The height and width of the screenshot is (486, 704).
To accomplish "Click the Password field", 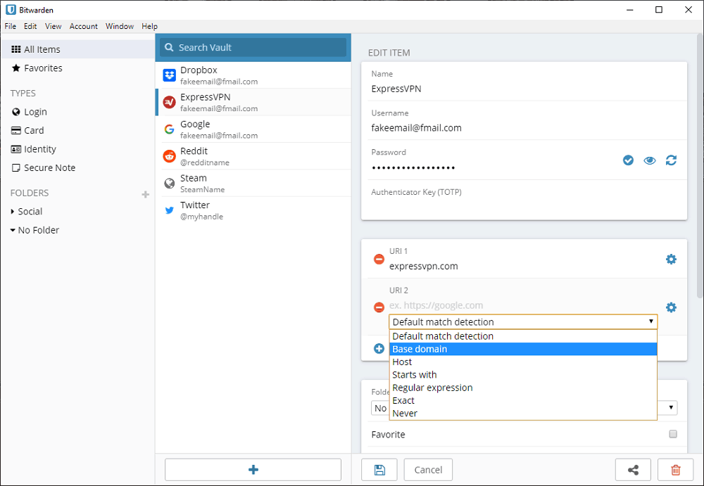I will (x=491, y=167).
